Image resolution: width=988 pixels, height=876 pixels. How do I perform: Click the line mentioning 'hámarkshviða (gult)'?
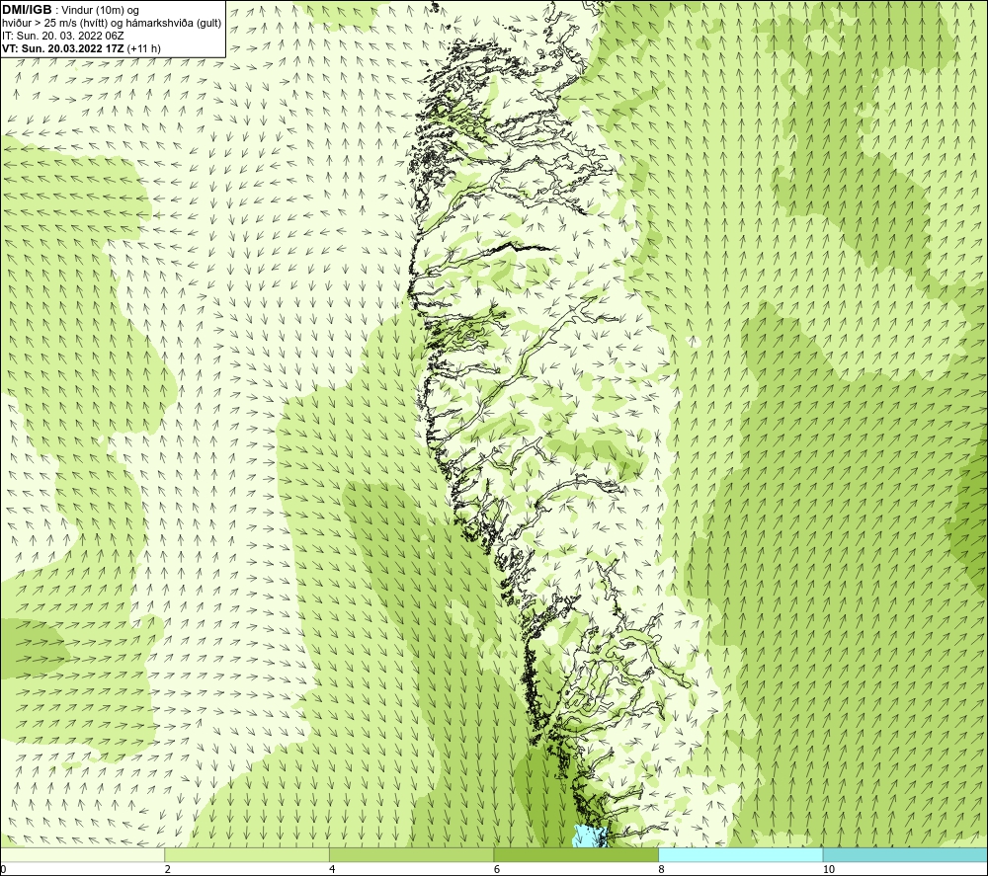pos(112,23)
